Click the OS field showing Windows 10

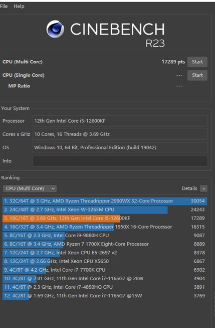tap(120, 148)
